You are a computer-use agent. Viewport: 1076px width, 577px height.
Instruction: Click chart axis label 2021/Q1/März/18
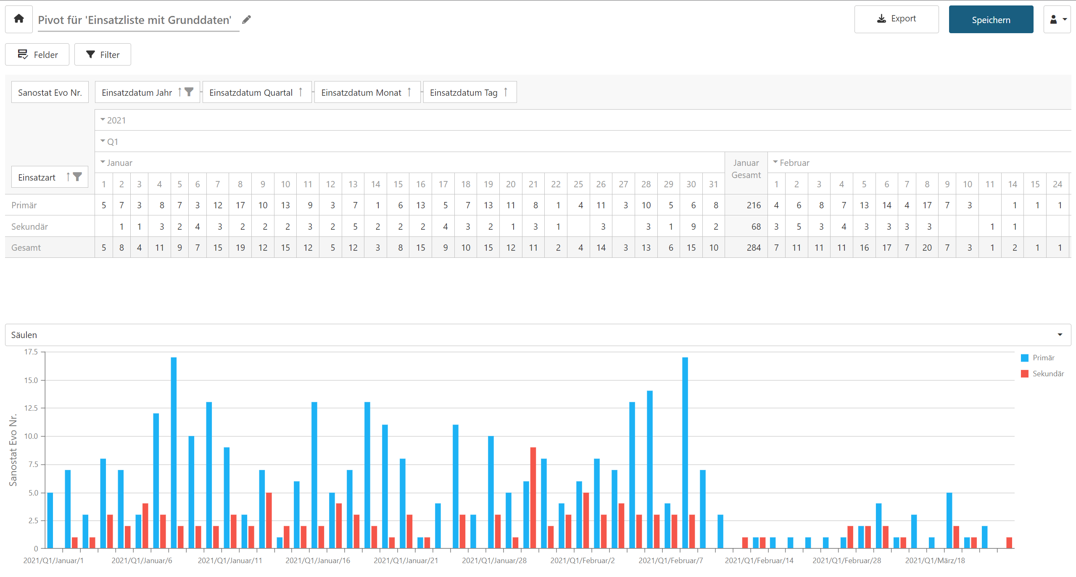point(935,560)
